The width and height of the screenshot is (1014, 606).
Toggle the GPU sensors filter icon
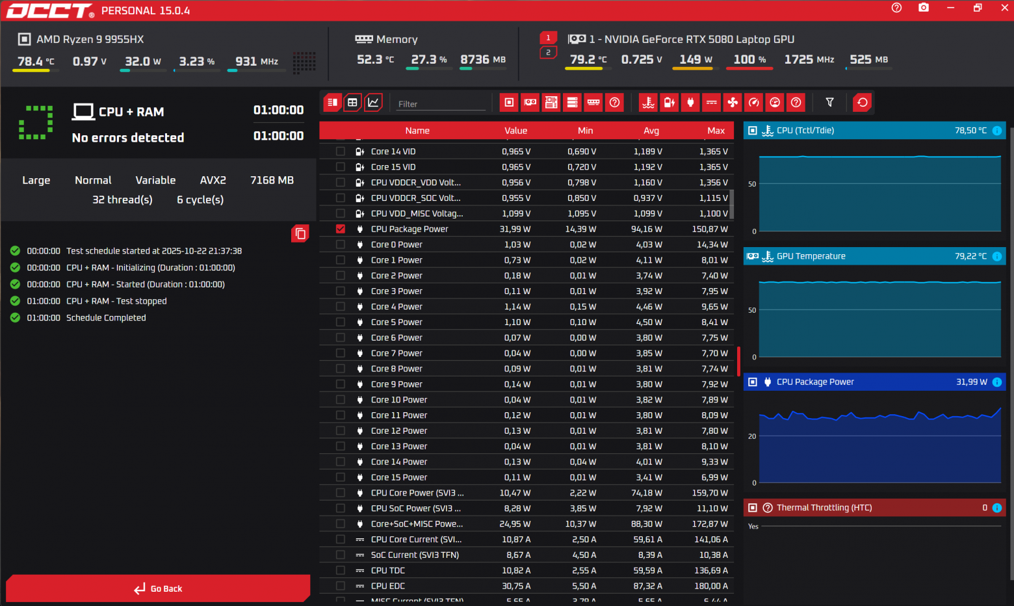pos(530,102)
